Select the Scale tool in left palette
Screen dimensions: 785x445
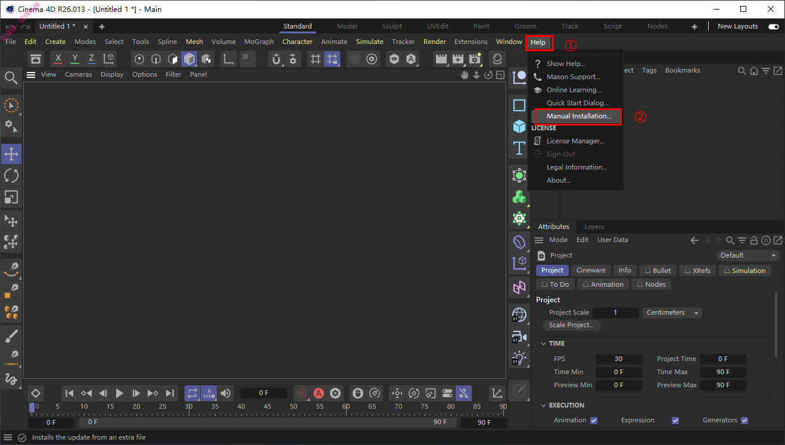pos(11,197)
